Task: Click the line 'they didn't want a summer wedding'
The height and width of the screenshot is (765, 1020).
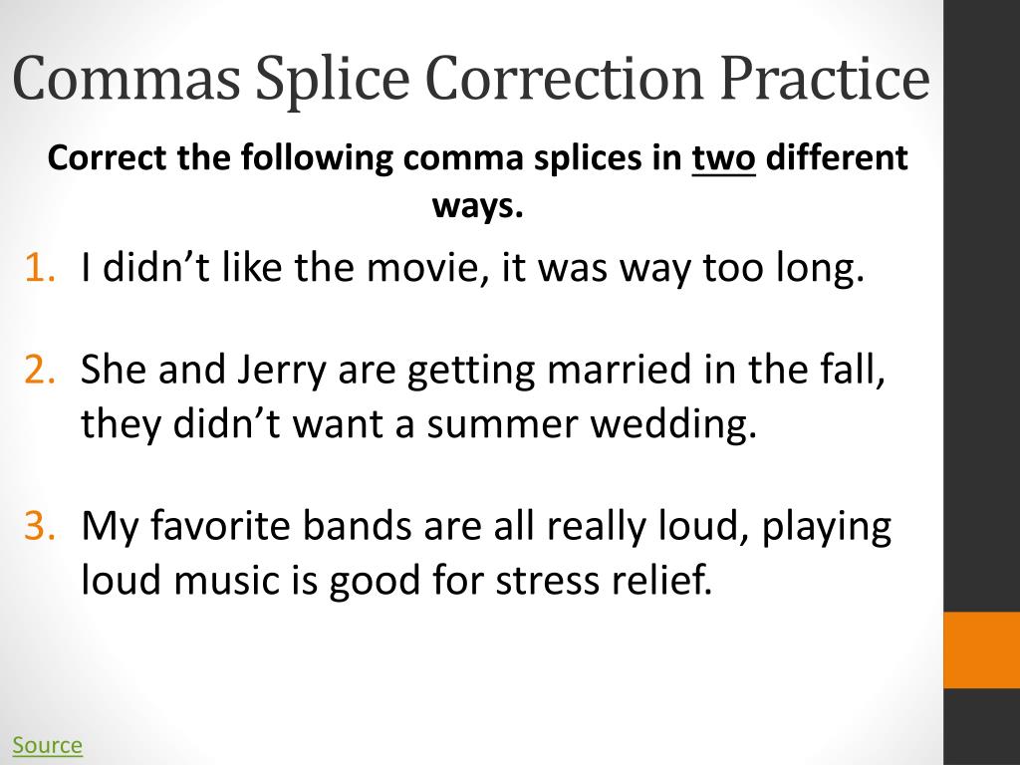Action: point(418,423)
